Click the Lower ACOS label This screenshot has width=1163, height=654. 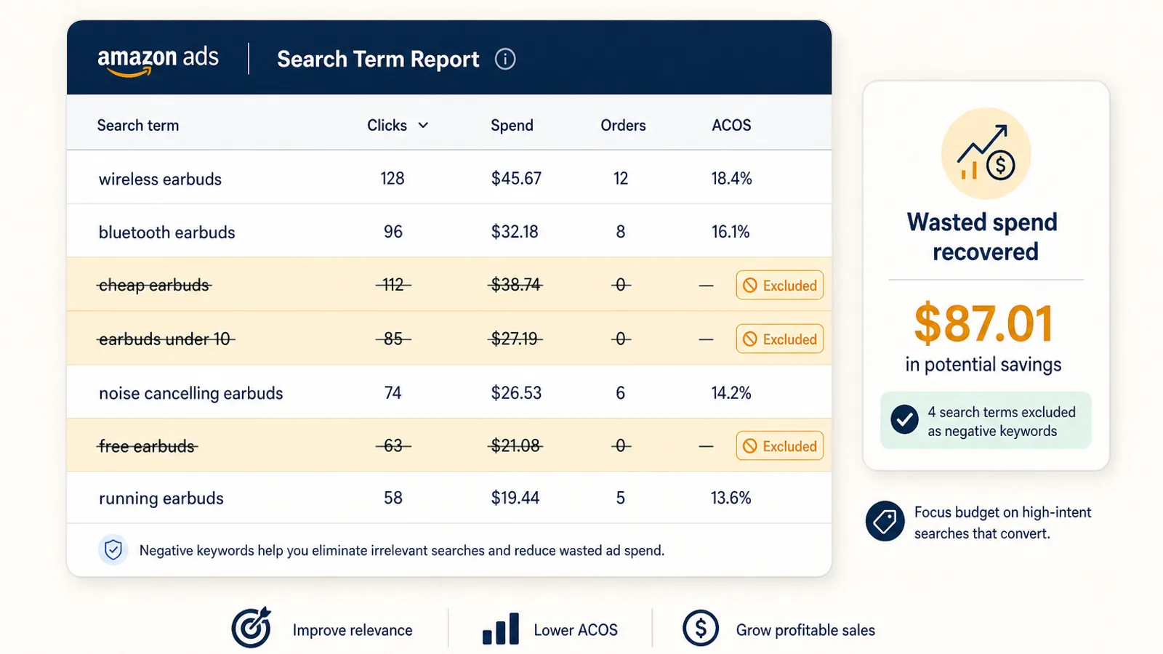pos(576,630)
